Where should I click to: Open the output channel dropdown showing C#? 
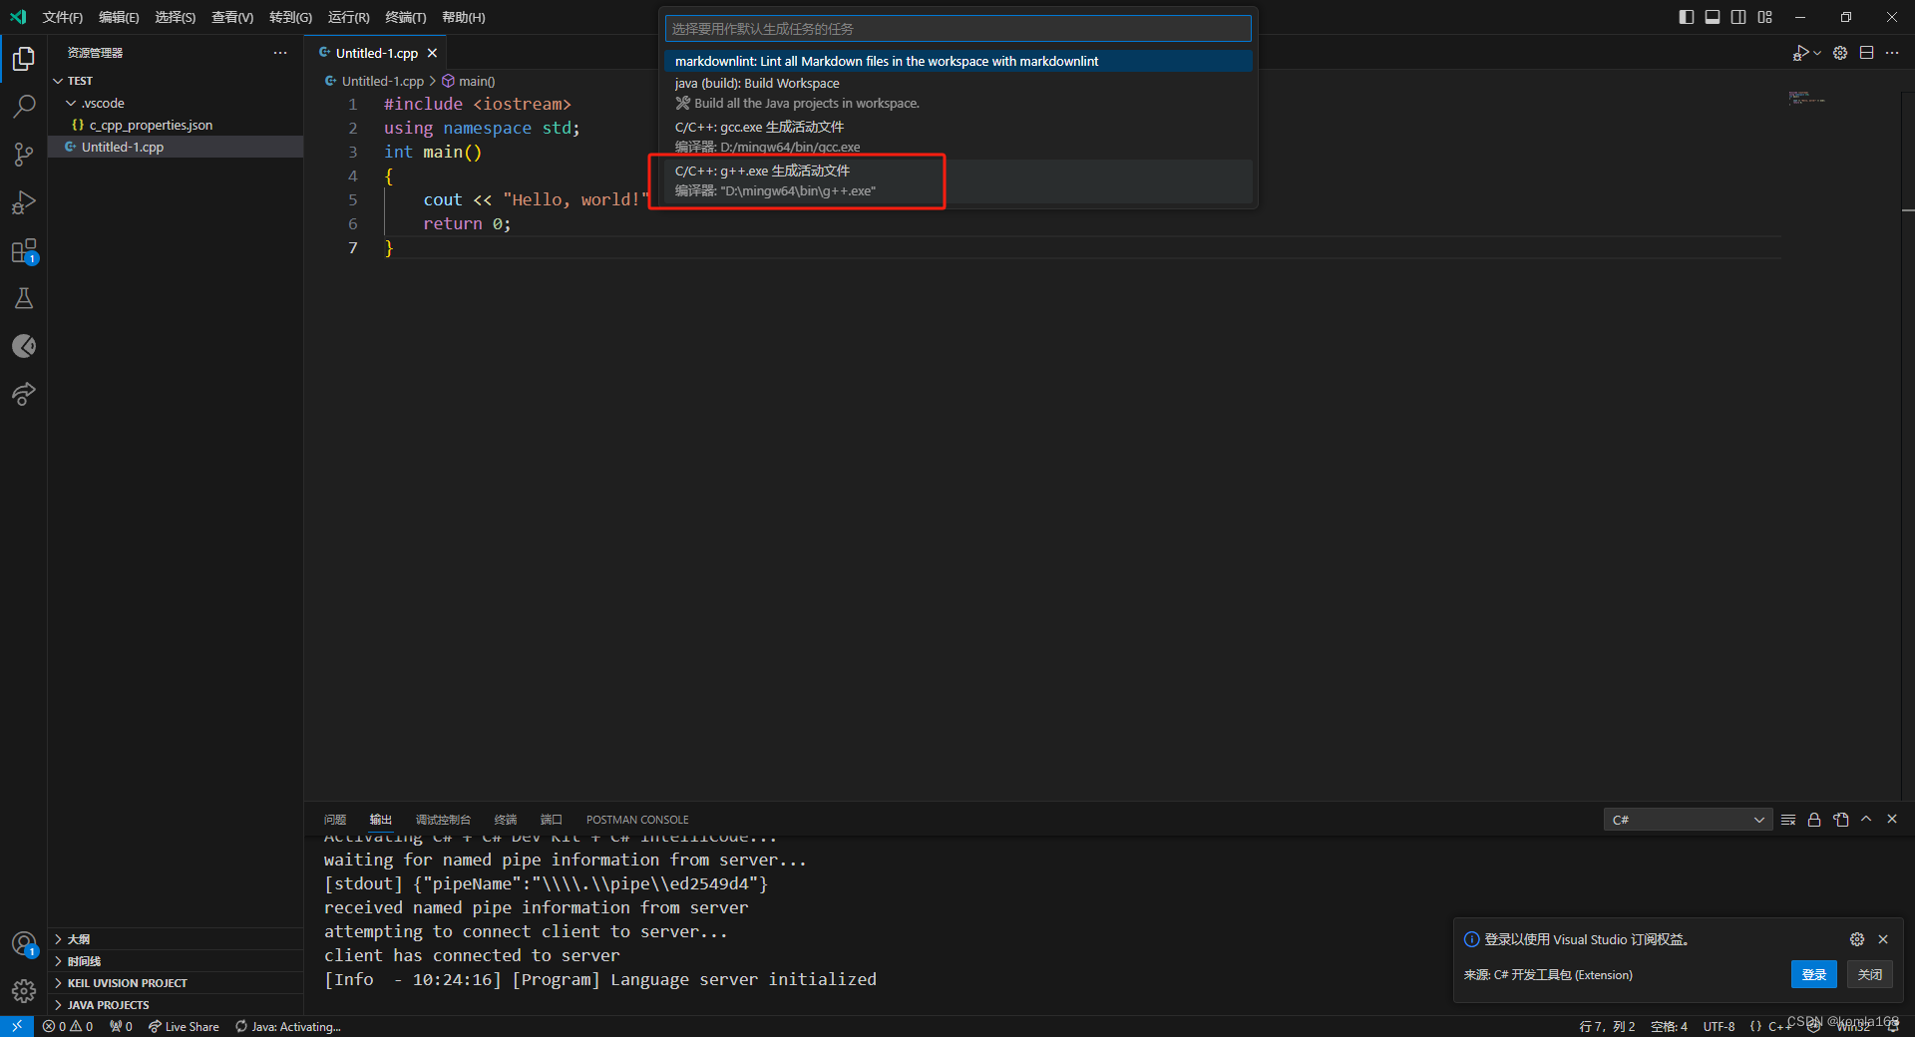tap(1687, 820)
